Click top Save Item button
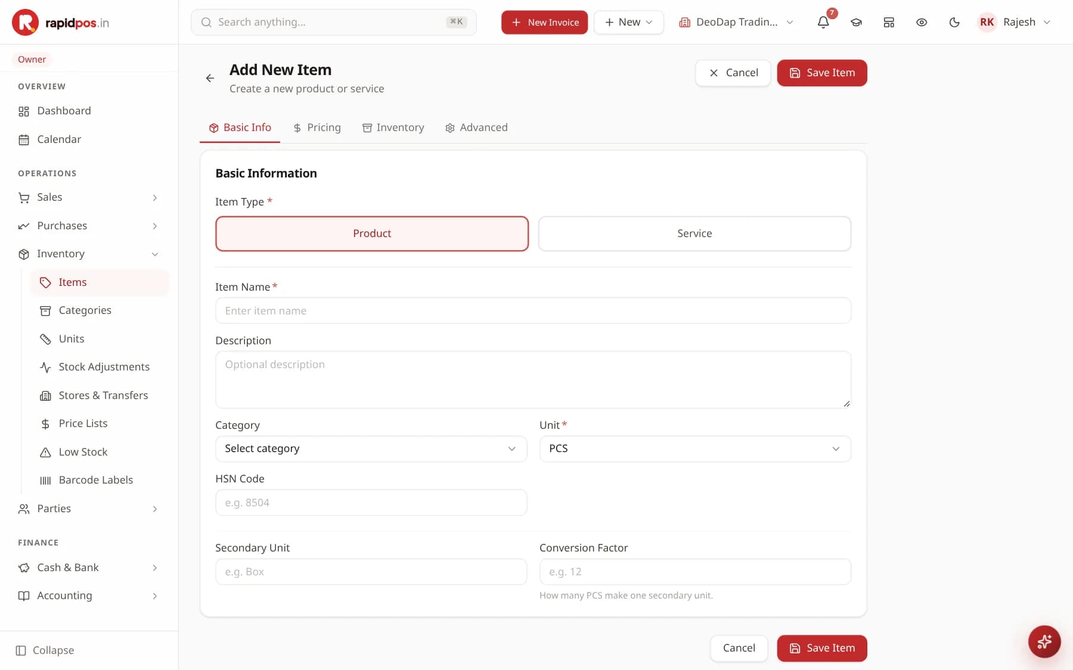The image size is (1073, 670). click(822, 73)
